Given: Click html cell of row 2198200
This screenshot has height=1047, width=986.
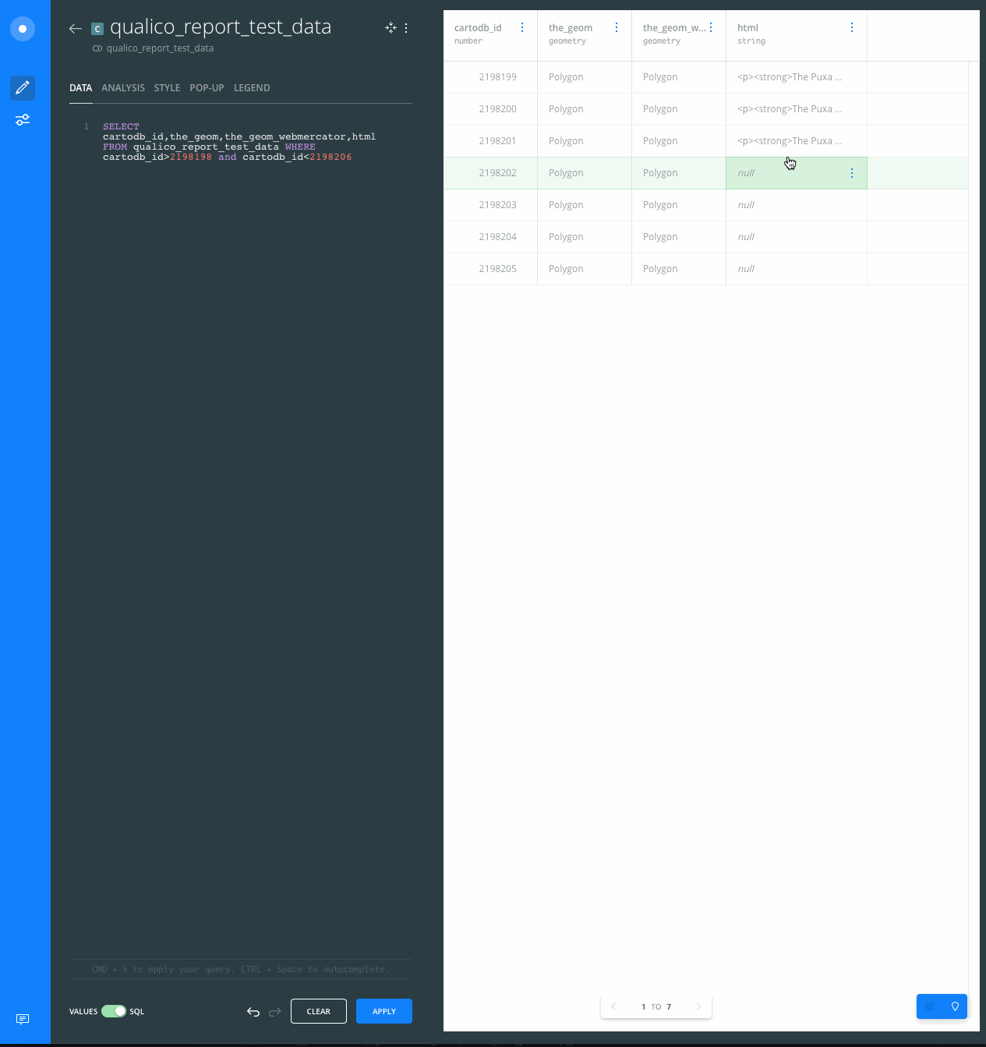Looking at the screenshot, I should pyautogui.click(x=797, y=109).
